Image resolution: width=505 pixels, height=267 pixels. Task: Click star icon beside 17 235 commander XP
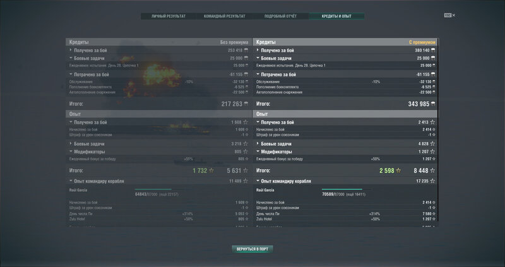pos(434,181)
